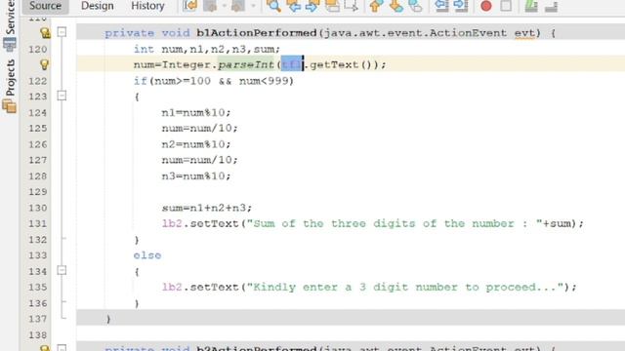Start macro recording with red circle

(486, 6)
